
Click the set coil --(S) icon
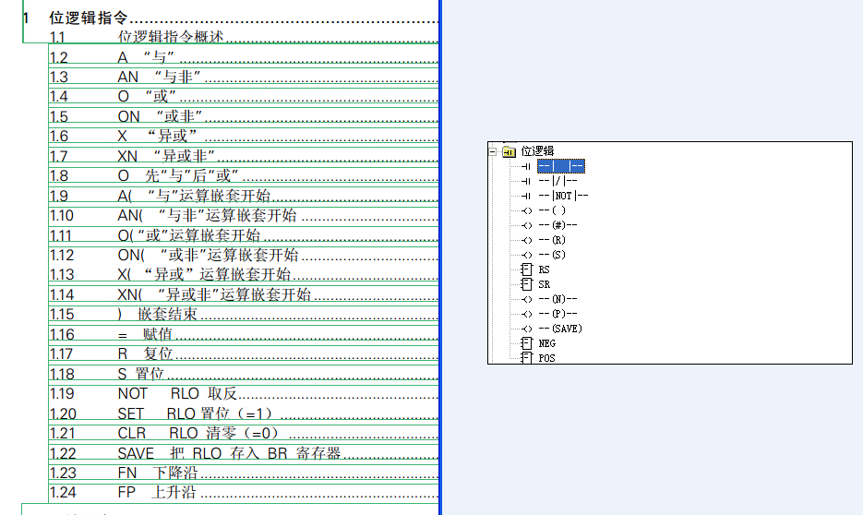(527, 256)
